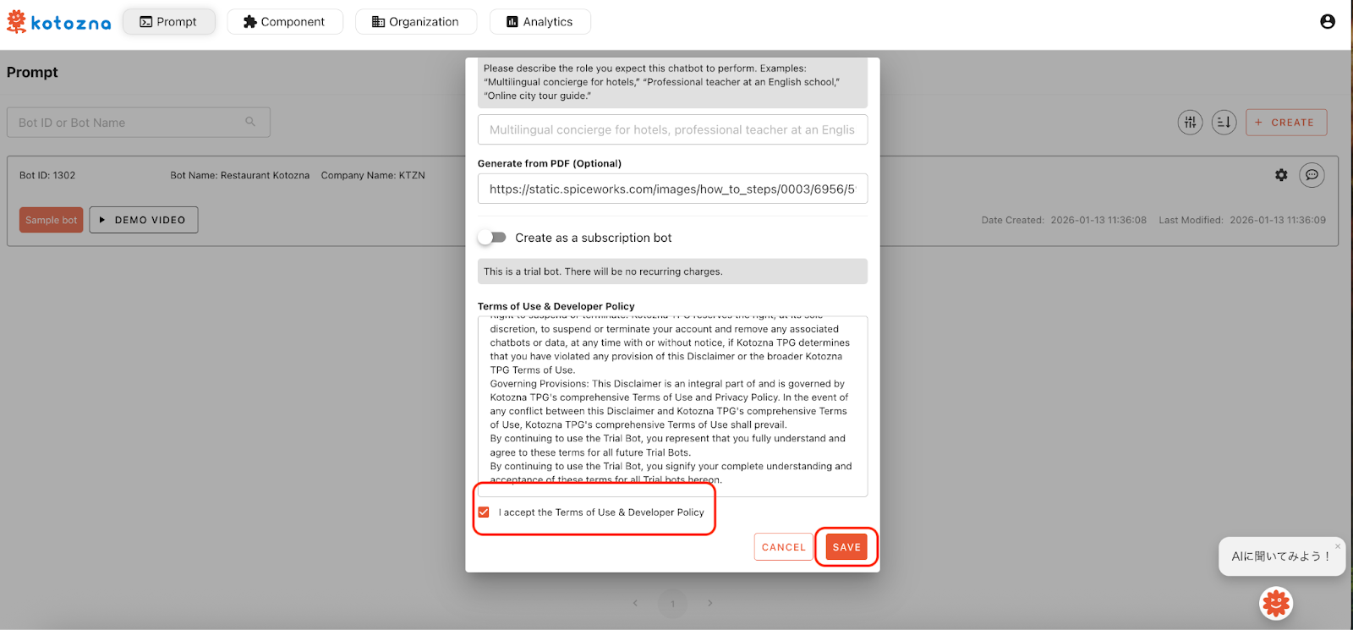Toggle Create as a subscription bot
Image resolution: width=1353 pixels, height=630 pixels.
point(492,238)
